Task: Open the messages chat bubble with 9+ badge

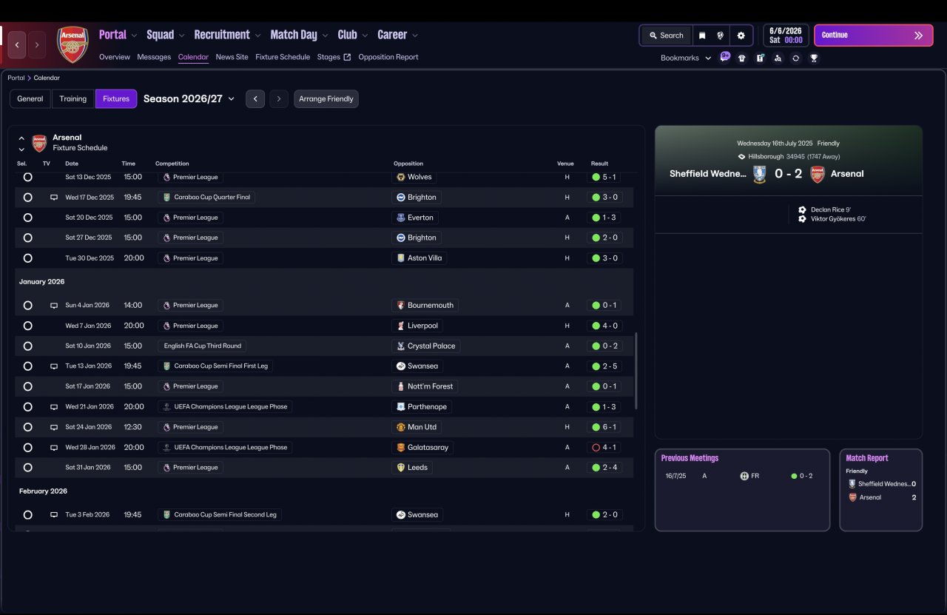Action: tap(725, 57)
